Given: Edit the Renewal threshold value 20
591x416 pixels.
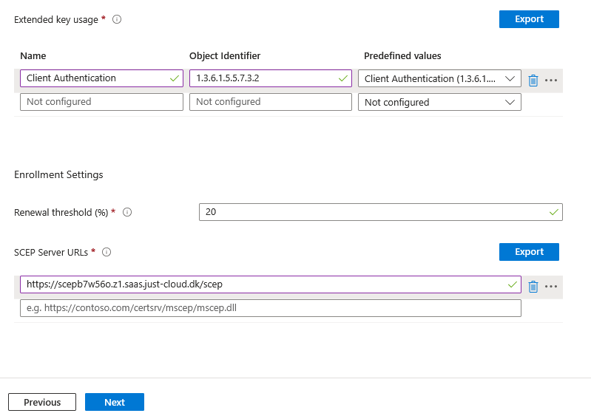Looking at the screenshot, I should click(x=381, y=212).
